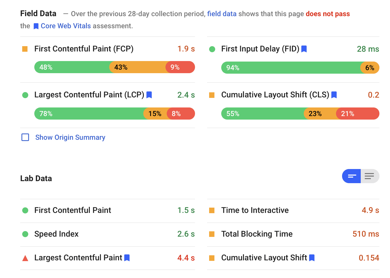
Task: Click the Speed Index metric row
Action: pyautogui.click(x=57, y=234)
